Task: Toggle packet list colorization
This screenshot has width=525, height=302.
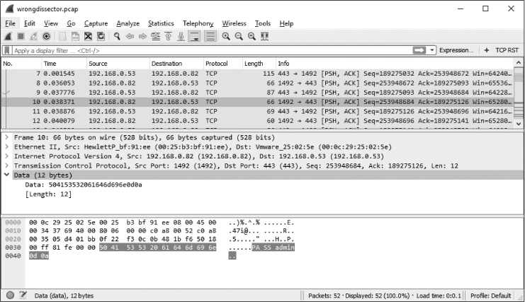Action: [x=209, y=36]
